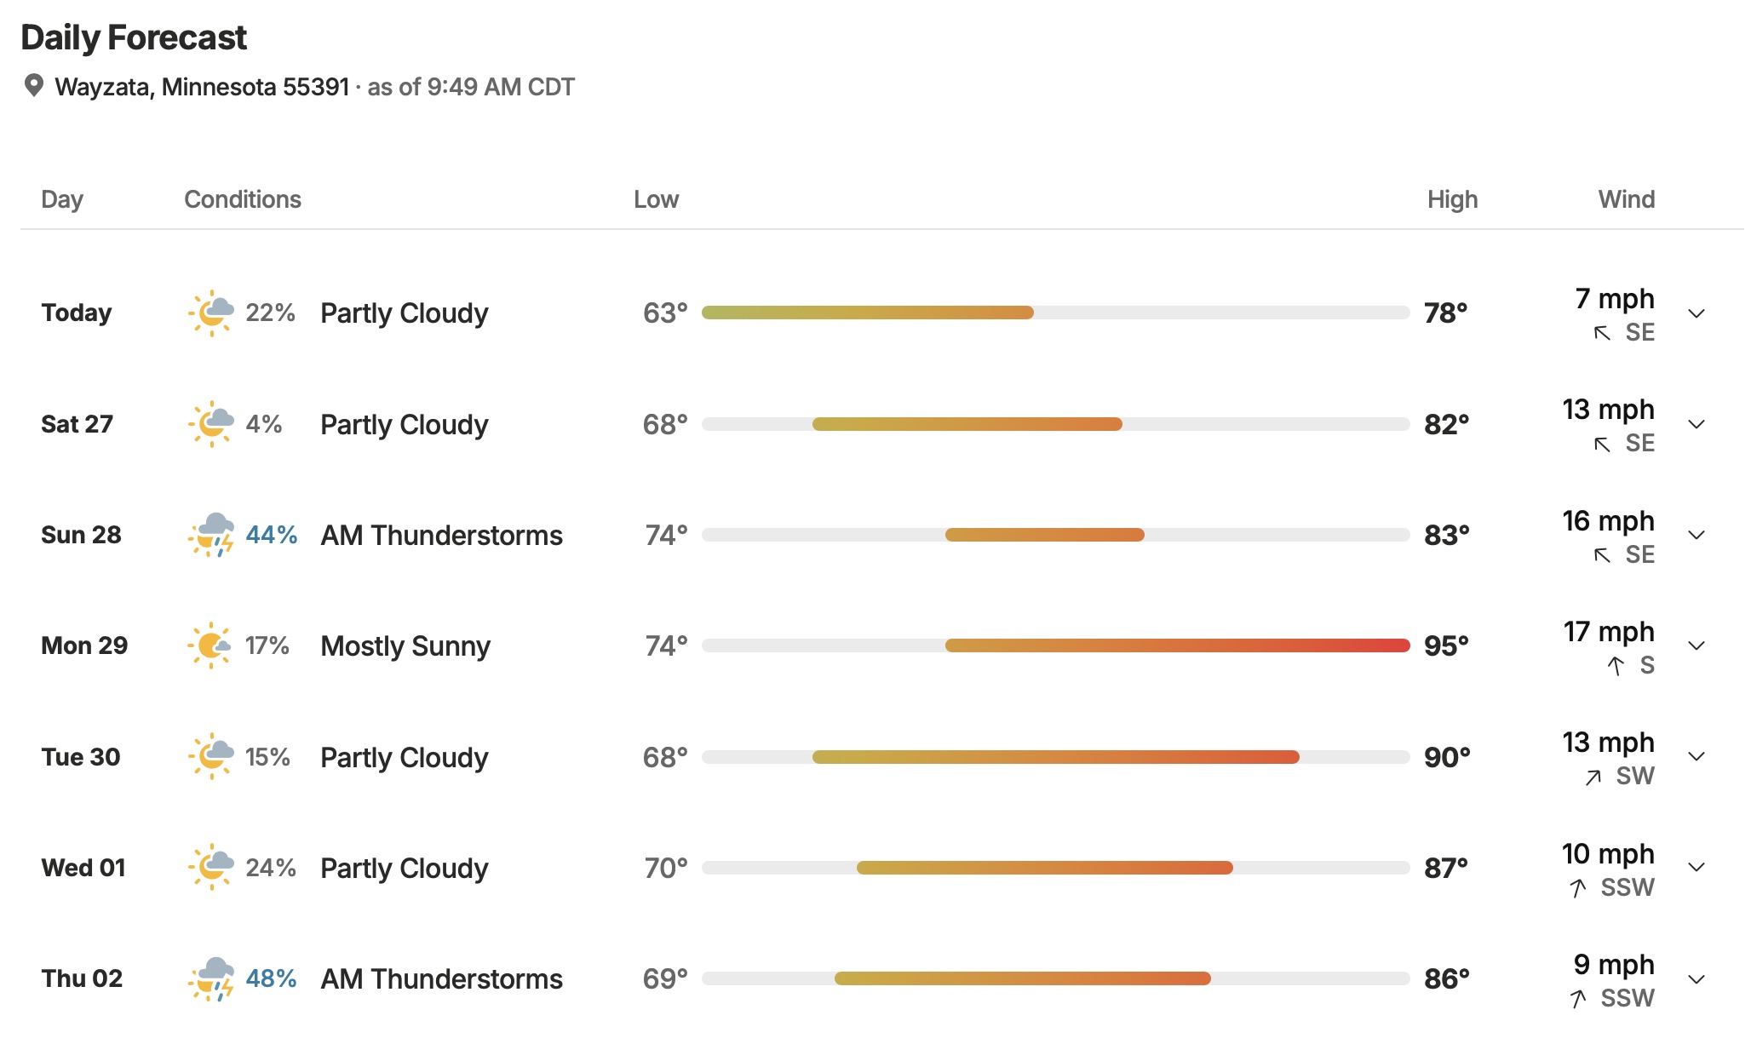Image resolution: width=1751 pixels, height=1044 pixels.
Task: Click the location pin icon beside Wayzata
Action: click(x=34, y=85)
